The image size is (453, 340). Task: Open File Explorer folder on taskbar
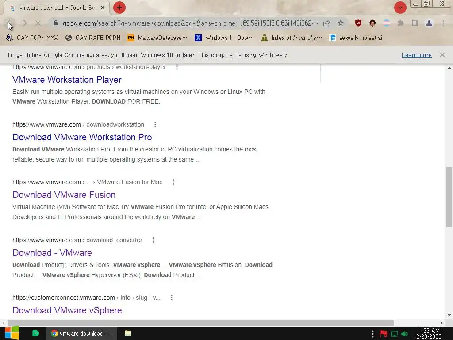tap(128, 333)
